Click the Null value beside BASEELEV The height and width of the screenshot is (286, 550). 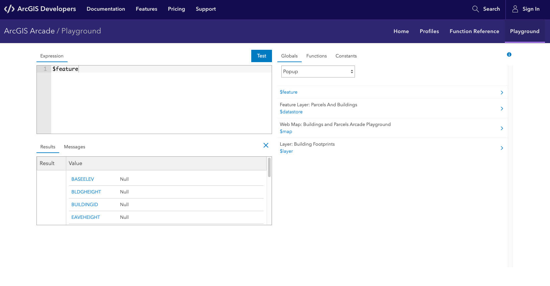(x=124, y=179)
